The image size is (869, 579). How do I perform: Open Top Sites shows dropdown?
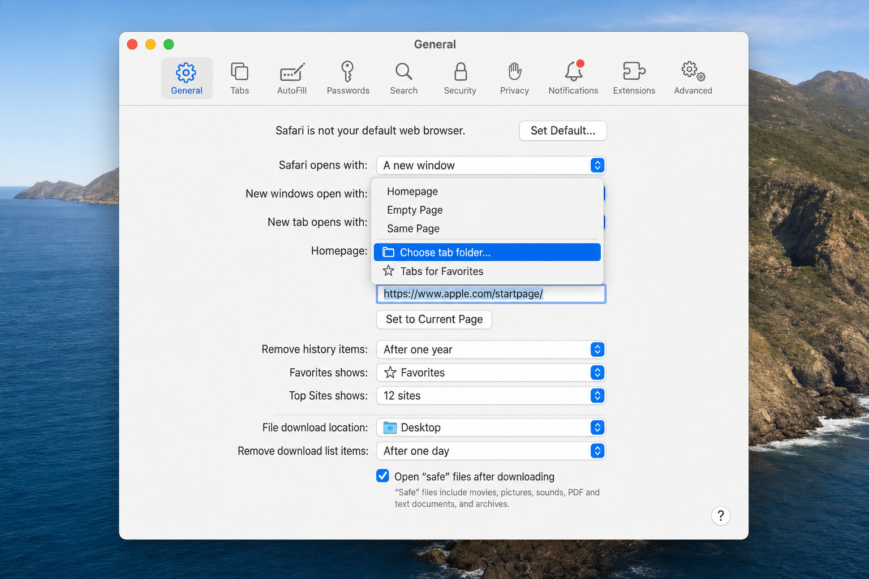tap(491, 396)
